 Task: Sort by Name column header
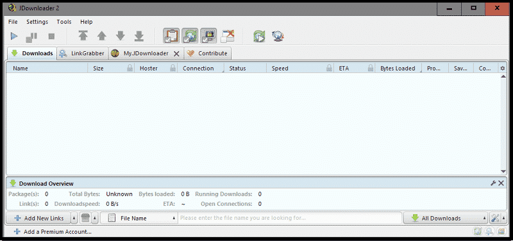point(47,69)
